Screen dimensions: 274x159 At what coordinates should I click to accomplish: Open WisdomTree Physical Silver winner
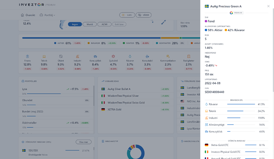[x=135, y=96]
